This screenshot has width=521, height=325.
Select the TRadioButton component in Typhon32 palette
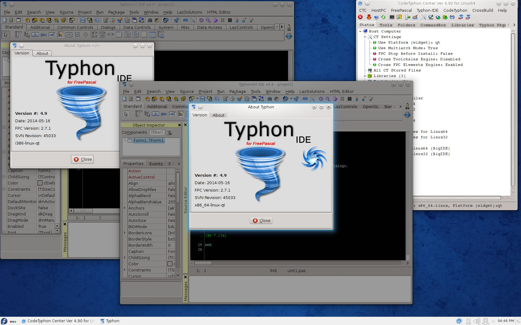click(x=86, y=35)
